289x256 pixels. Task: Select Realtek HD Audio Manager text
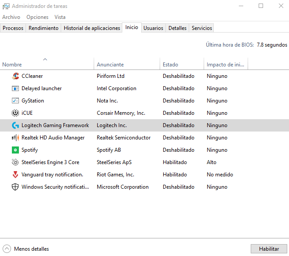pyautogui.click(x=53, y=138)
